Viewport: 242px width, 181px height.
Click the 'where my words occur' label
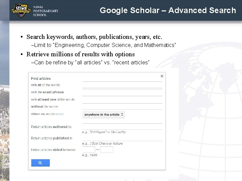[47, 114]
